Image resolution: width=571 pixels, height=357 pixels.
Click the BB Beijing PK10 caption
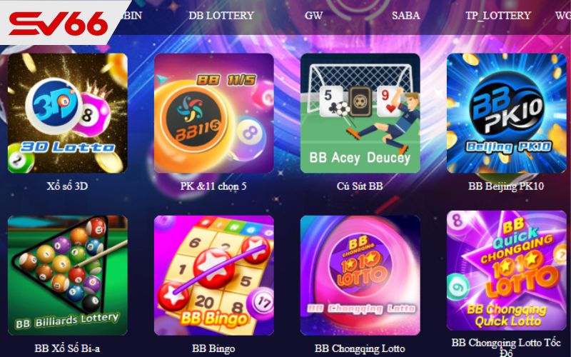(x=506, y=186)
